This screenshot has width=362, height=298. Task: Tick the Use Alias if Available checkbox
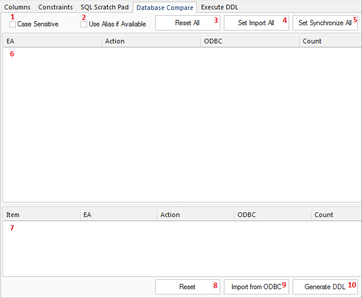point(84,24)
